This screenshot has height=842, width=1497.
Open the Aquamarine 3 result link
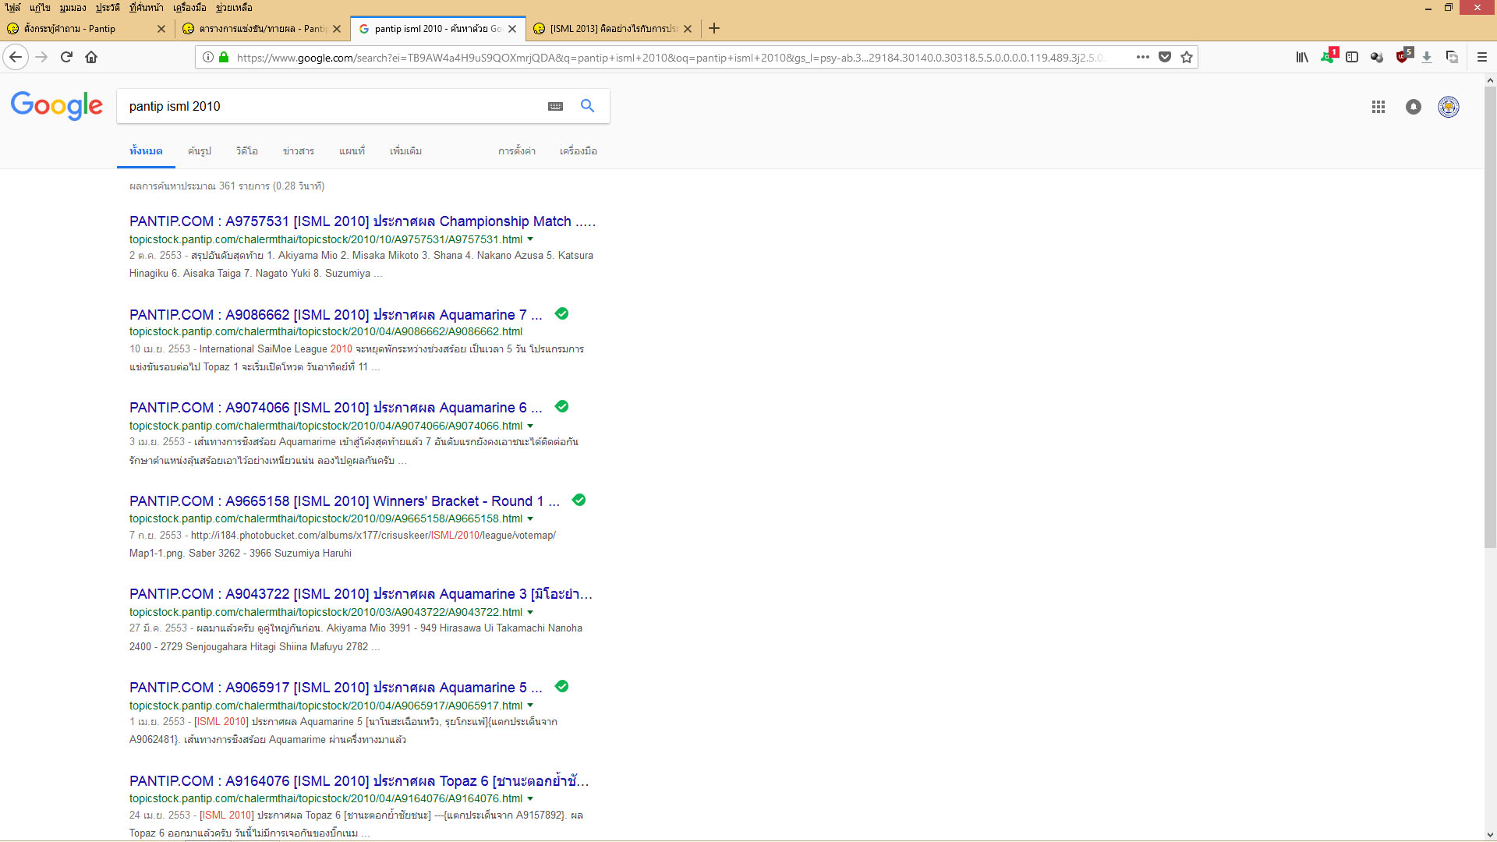coord(360,594)
